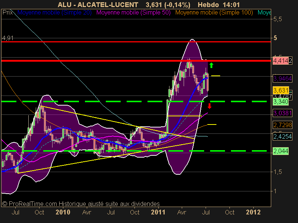Click the cyan 2,4254 moving average tag

click(x=282, y=136)
